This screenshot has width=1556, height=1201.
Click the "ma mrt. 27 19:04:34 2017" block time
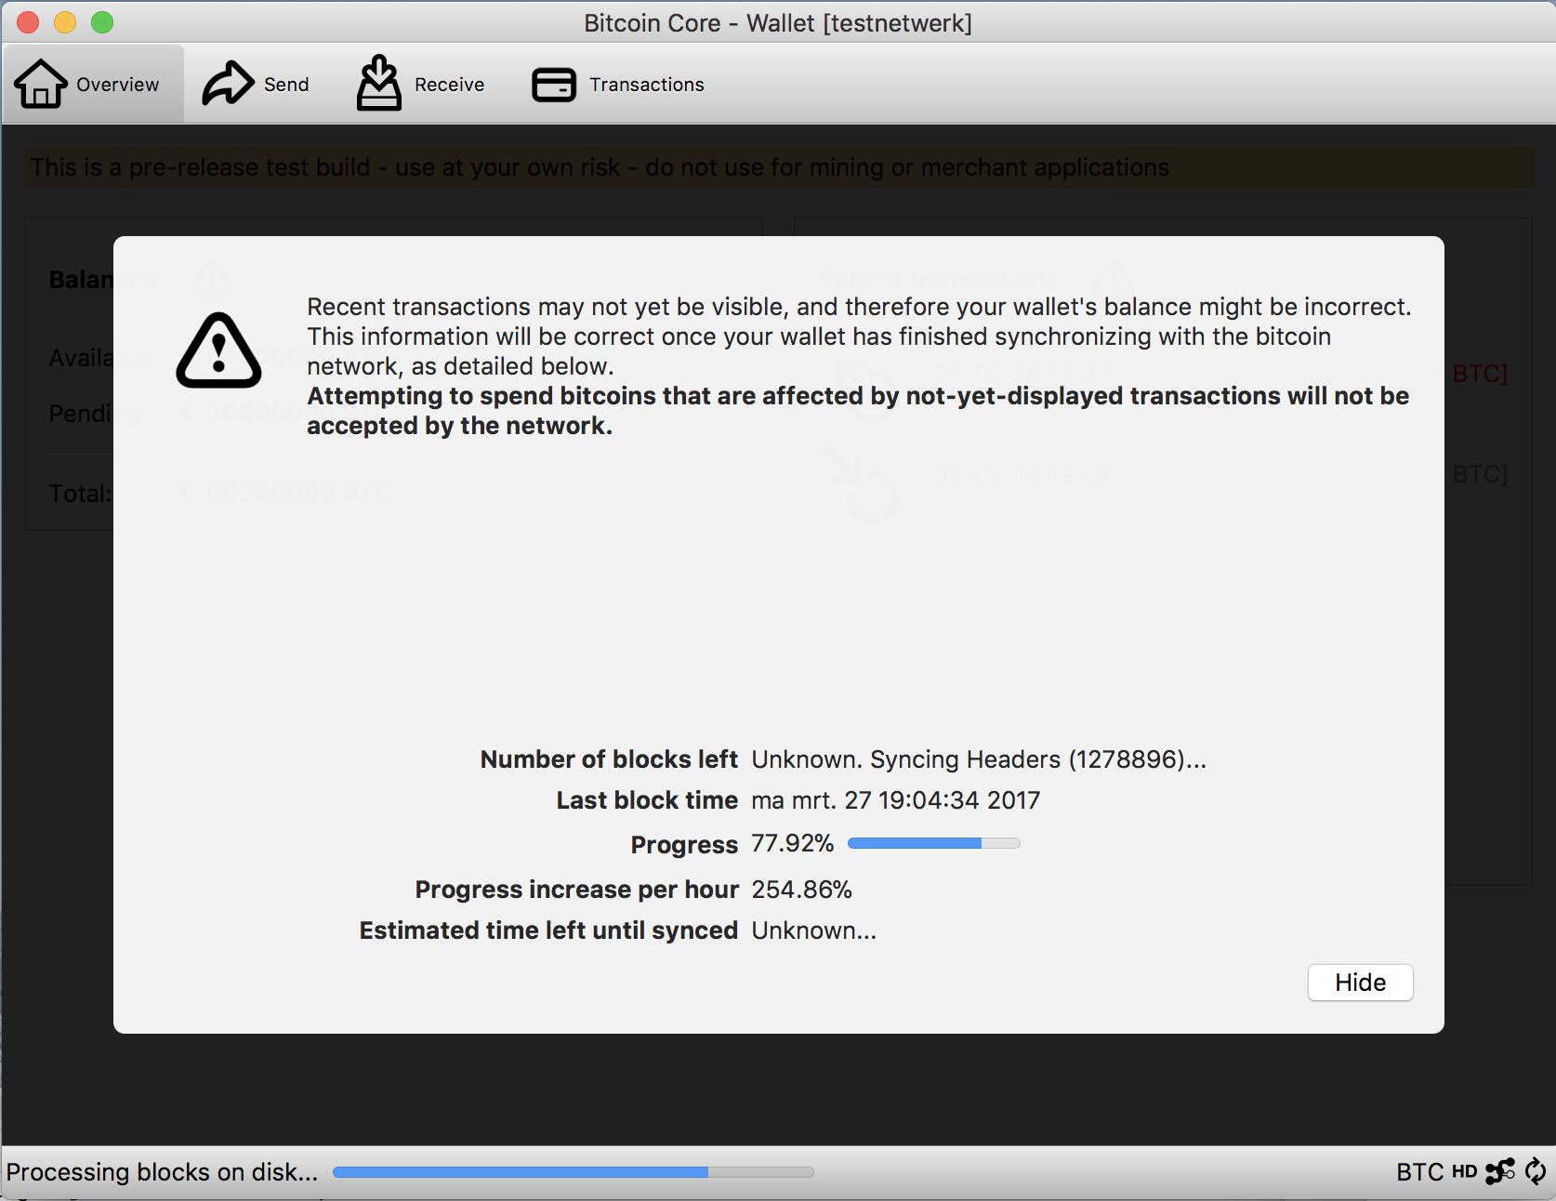895,800
